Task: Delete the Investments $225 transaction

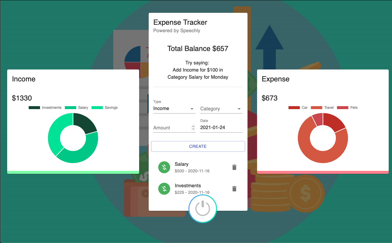Action: [x=234, y=189]
